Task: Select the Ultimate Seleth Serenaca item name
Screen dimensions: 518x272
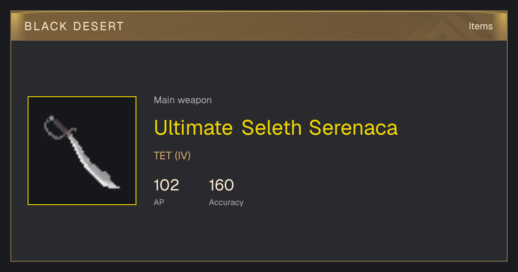Action: (275, 127)
